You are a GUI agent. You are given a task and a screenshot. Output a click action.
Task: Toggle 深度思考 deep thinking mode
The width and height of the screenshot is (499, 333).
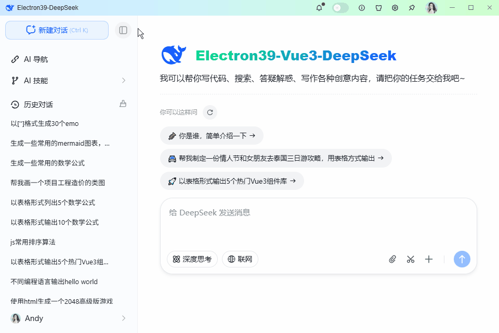[x=192, y=259]
